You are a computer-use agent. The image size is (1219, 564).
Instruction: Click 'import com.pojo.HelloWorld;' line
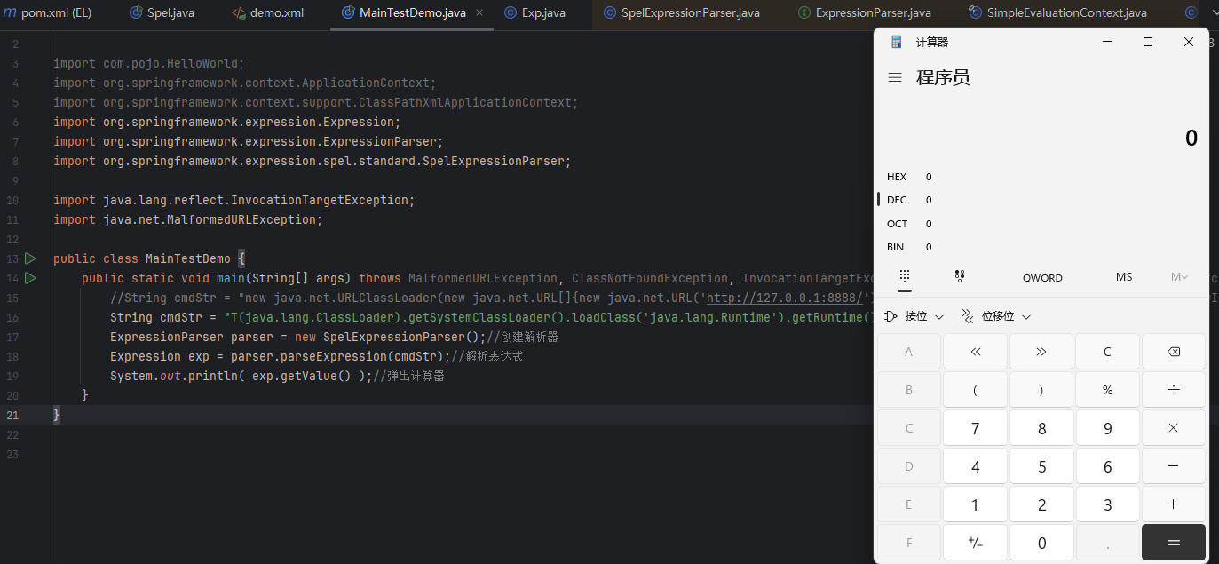(x=148, y=63)
